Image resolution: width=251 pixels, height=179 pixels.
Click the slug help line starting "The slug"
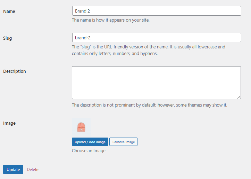click(x=149, y=47)
